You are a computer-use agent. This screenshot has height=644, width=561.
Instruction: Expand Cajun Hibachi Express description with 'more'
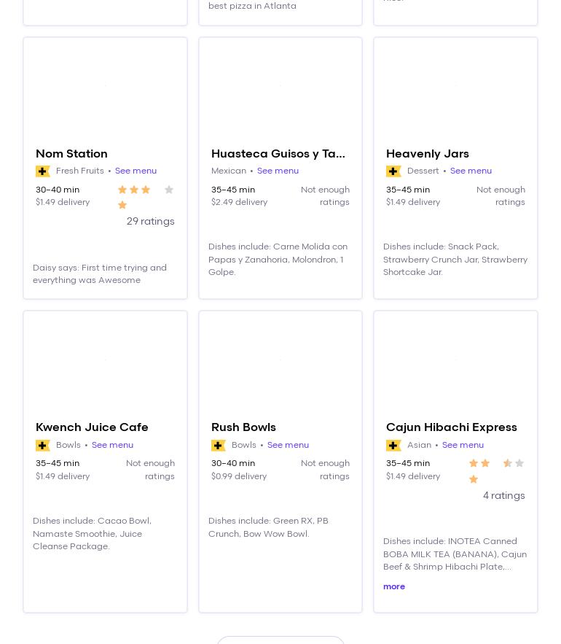394,586
